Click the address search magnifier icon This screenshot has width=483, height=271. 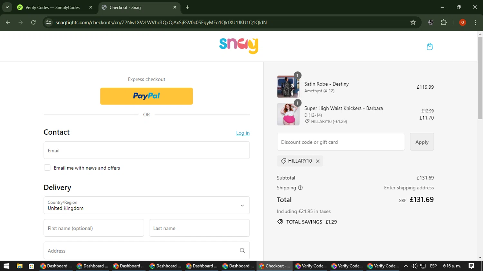click(242, 250)
